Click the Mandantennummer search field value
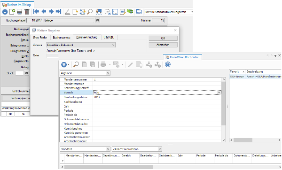282x170 pixels. (x=157, y=79)
